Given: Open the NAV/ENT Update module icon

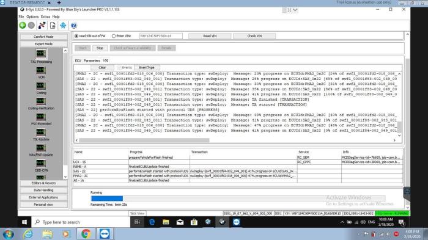Looking at the screenshot, I should [41, 148].
